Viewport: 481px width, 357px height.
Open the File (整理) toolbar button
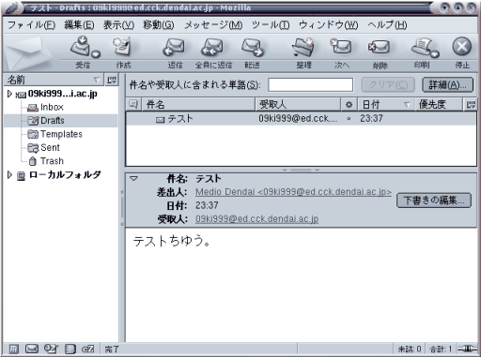click(303, 47)
